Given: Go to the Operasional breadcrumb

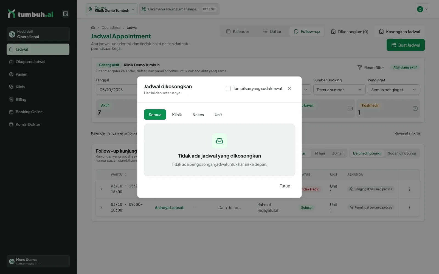Looking at the screenshot, I should (x=111, y=28).
